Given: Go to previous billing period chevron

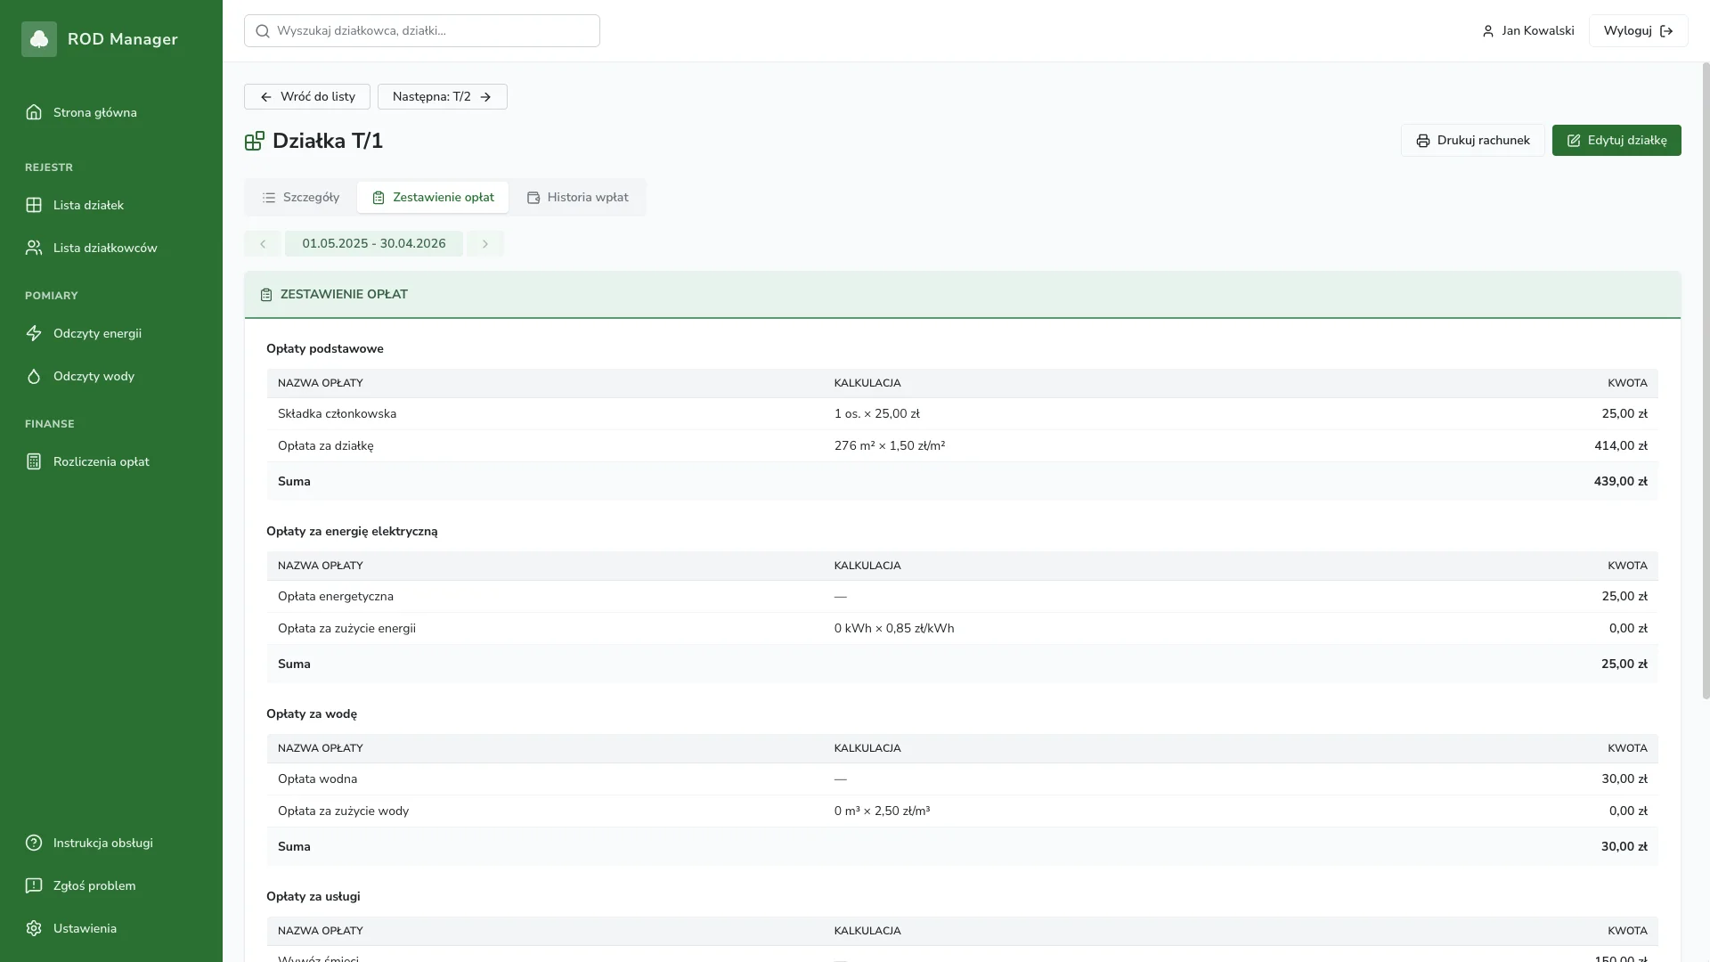Looking at the screenshot, I should [x=263, y=244].
